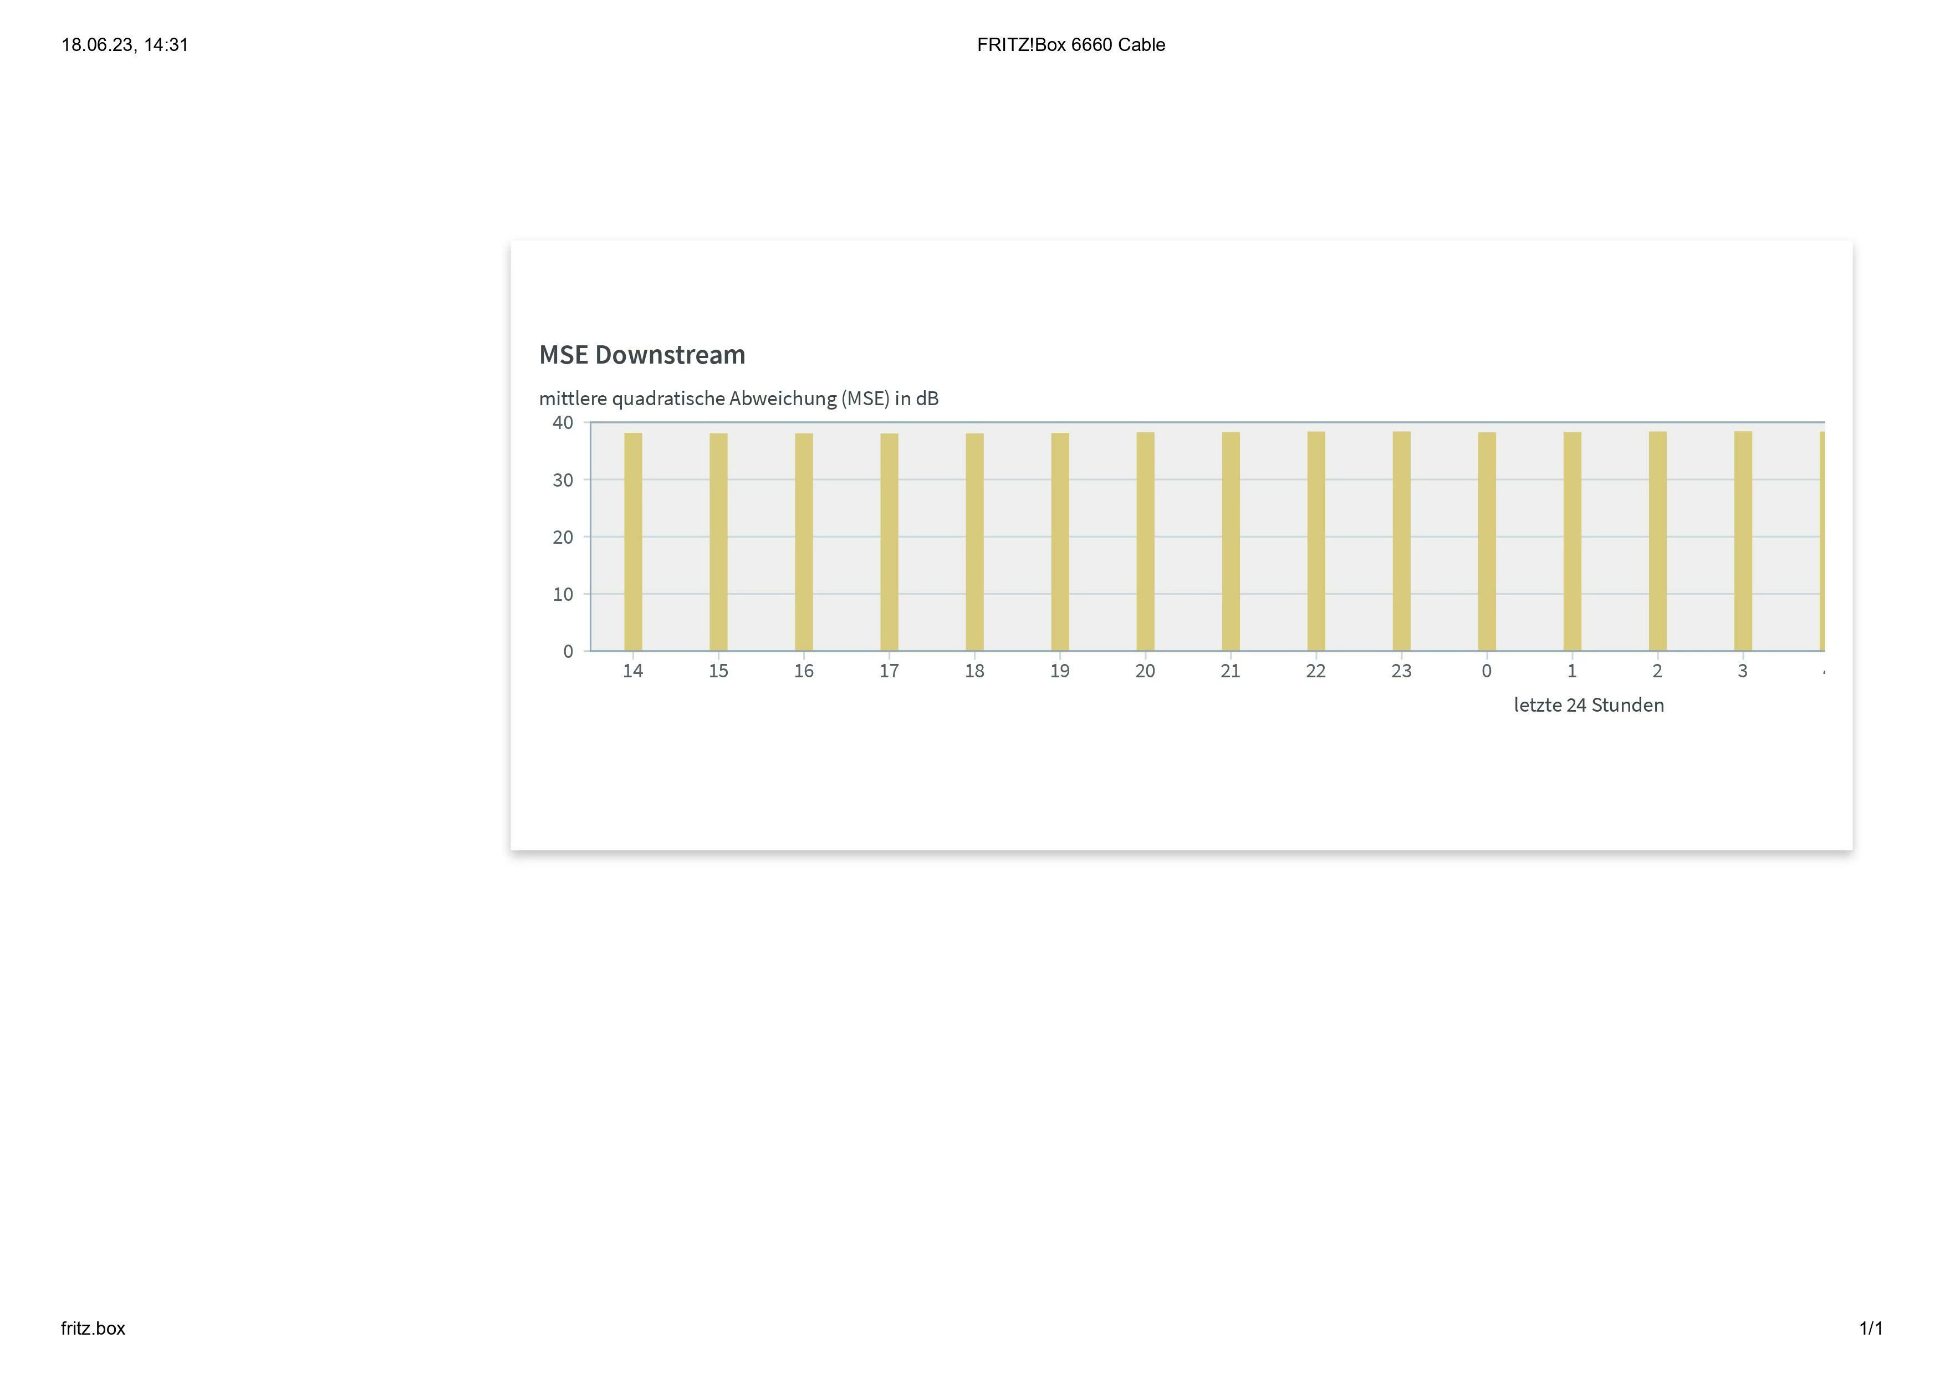Image resolution: width=1945 pixels, height=1374 pixels.
Task: Click the bar for hour 0
Action: [1487, 542]
